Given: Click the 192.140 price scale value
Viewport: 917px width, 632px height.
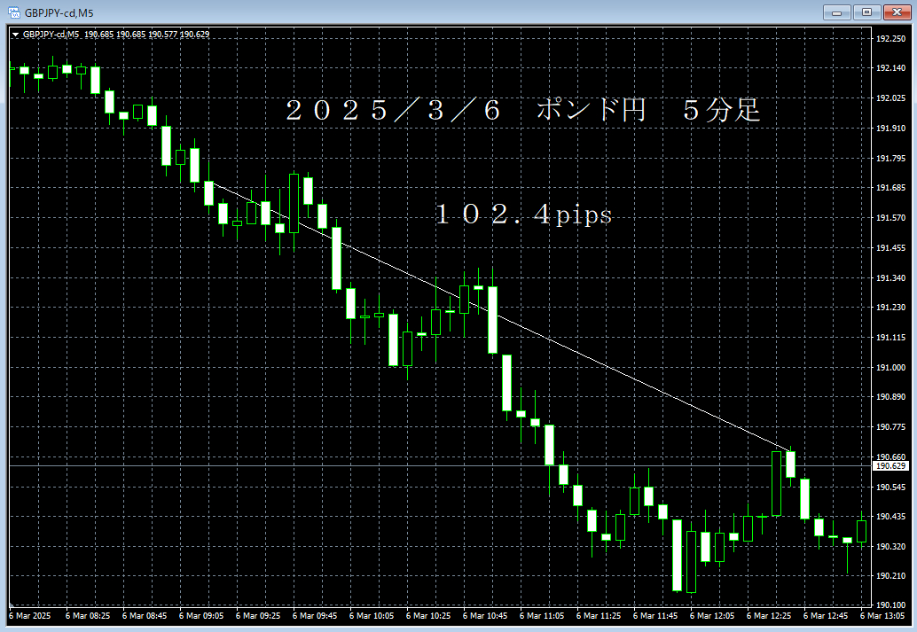Looking at the screenshot, I should pyautogui.click(x=890, y=68).
